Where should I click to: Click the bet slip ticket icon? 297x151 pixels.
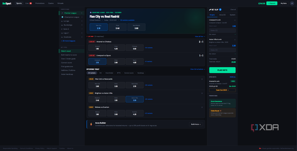(x=210, y=10)
